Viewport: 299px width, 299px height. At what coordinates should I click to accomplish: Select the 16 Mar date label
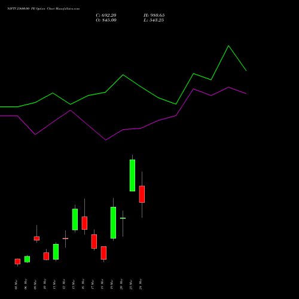(83, 285)
